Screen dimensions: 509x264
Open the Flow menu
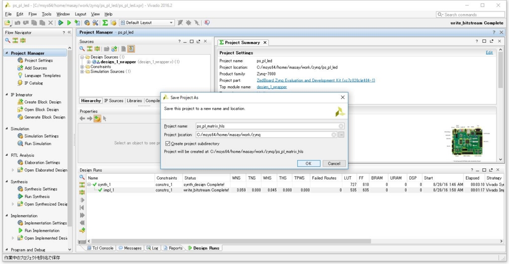point(32,14)
